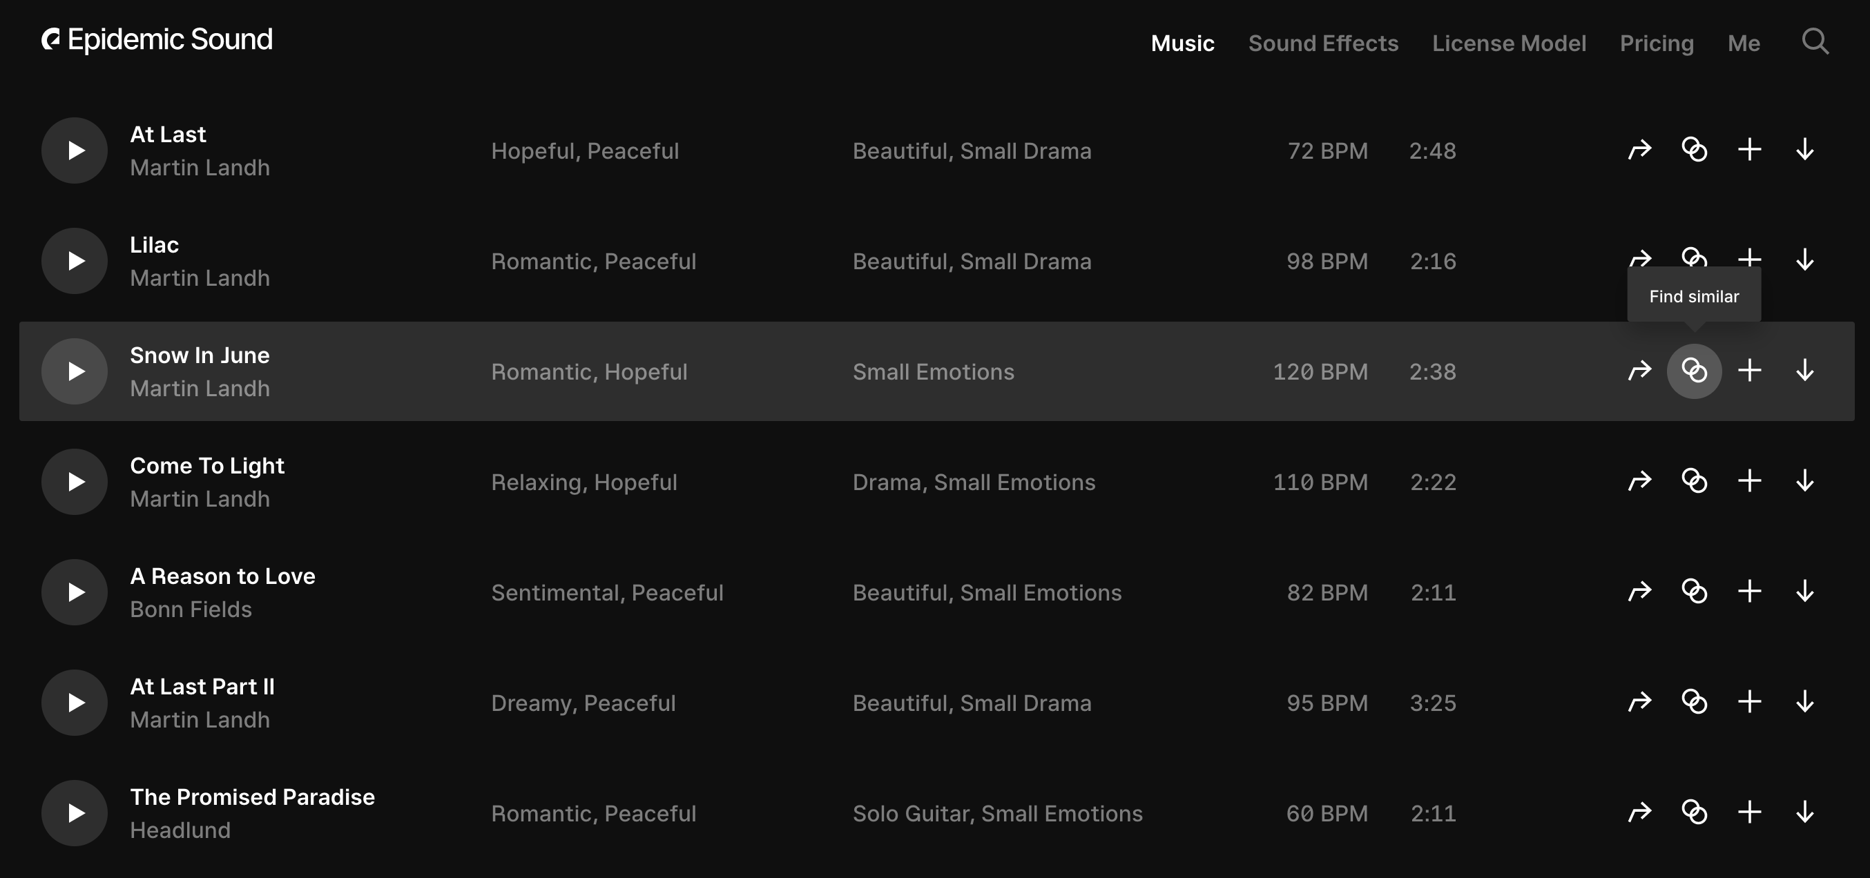Download the At Last Part II track
Image resolution: width=1870 pixels, height=878 pixels.
(x=1804, y=702)
